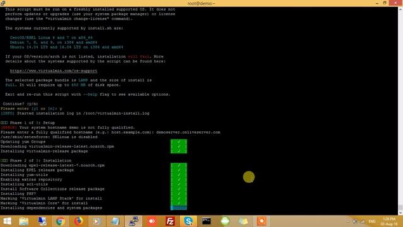Click the 'Installing PHP7' line
The height and width of the screenshot is (227, 403).
[18, 194]
